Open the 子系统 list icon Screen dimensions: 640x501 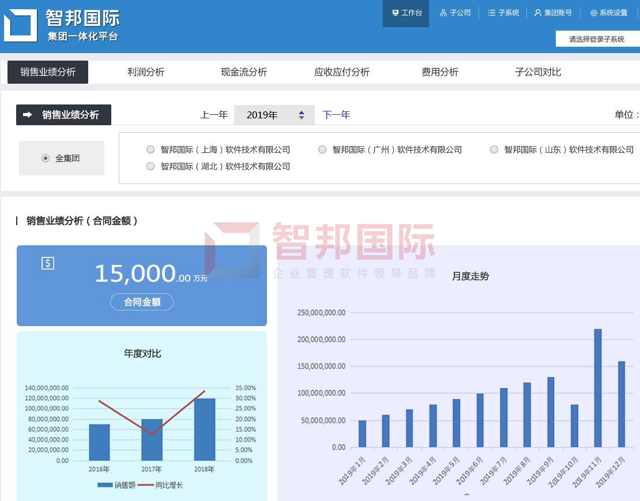[x=491, y=13]
